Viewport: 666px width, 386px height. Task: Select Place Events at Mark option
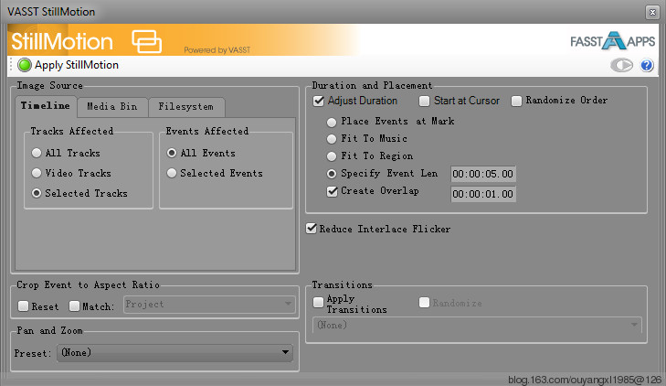pos(332,123)
